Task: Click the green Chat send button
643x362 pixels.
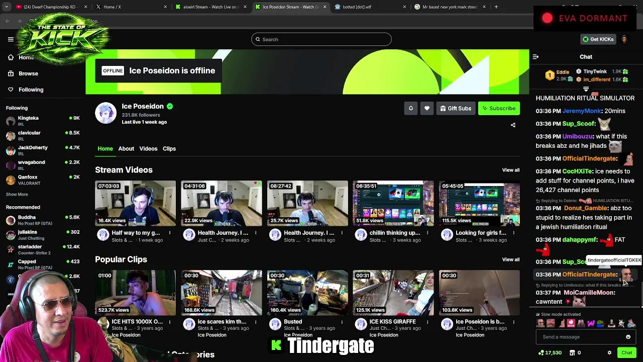Action: pos(627,352)
